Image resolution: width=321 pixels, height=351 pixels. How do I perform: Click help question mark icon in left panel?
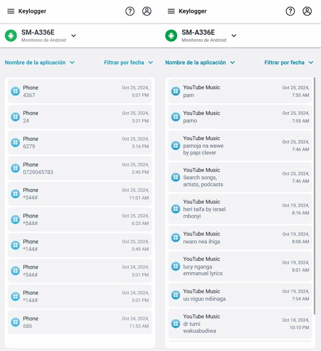tap(130, 11)
